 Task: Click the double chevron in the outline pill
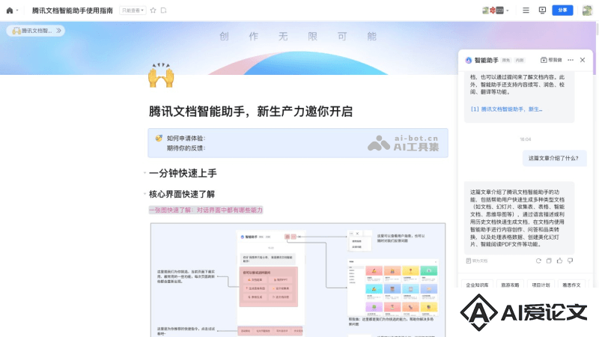click(x=58, y=31)
